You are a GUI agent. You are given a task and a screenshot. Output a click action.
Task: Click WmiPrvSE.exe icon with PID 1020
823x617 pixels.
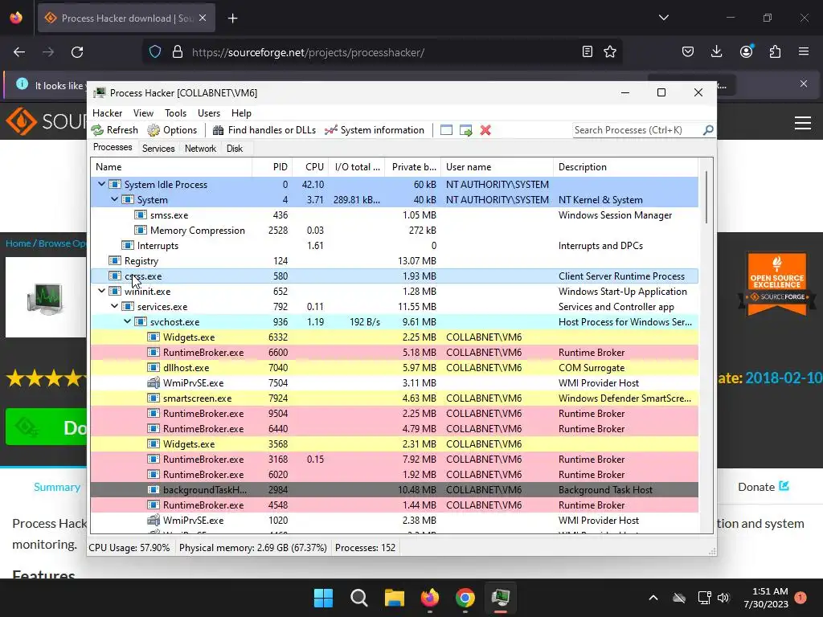tap(154, 520)
